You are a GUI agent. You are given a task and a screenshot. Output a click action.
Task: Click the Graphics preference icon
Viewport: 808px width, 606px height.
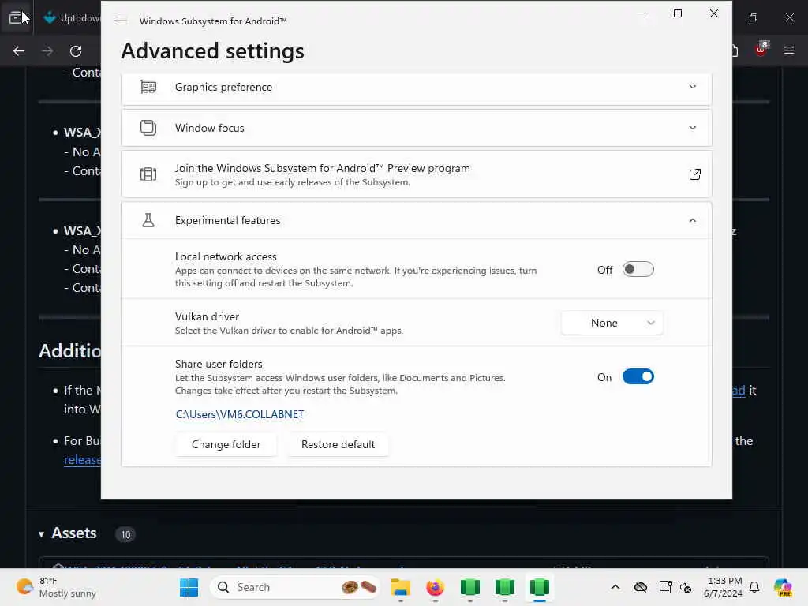click(x=148, y=87)
